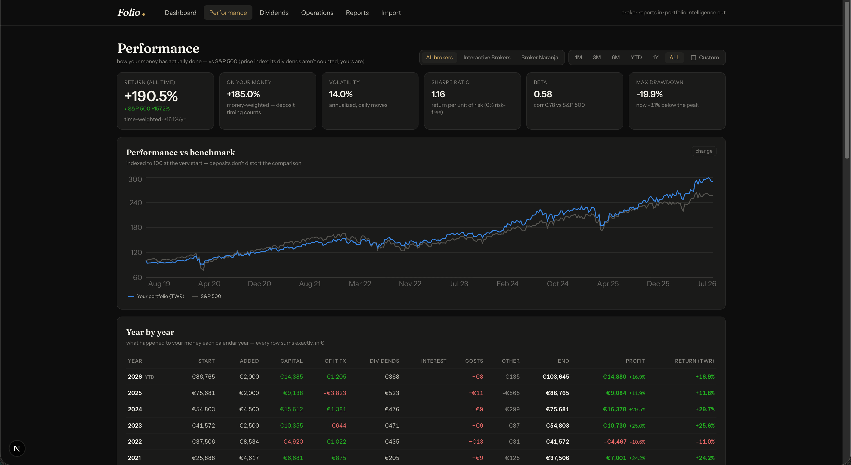This screenshot has width=851, height=465.
Task: Click the START column header
Action: 207,361
